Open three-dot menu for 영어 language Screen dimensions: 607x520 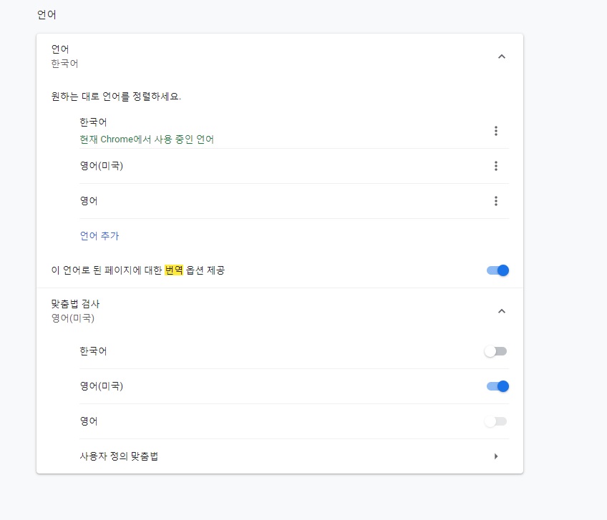click(495, 201)
